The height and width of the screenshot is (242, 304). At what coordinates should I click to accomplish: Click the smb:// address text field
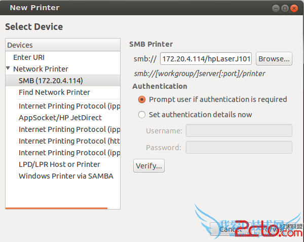tap(206, 59)
